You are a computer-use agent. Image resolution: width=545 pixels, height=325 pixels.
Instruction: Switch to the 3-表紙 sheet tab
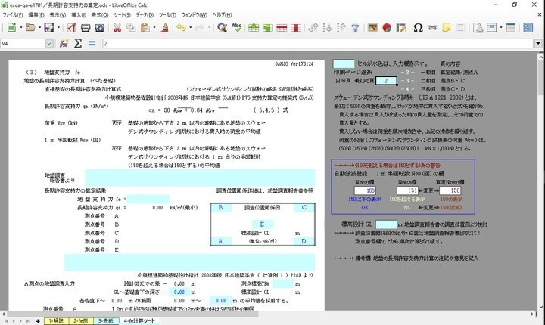click(106, 321)
